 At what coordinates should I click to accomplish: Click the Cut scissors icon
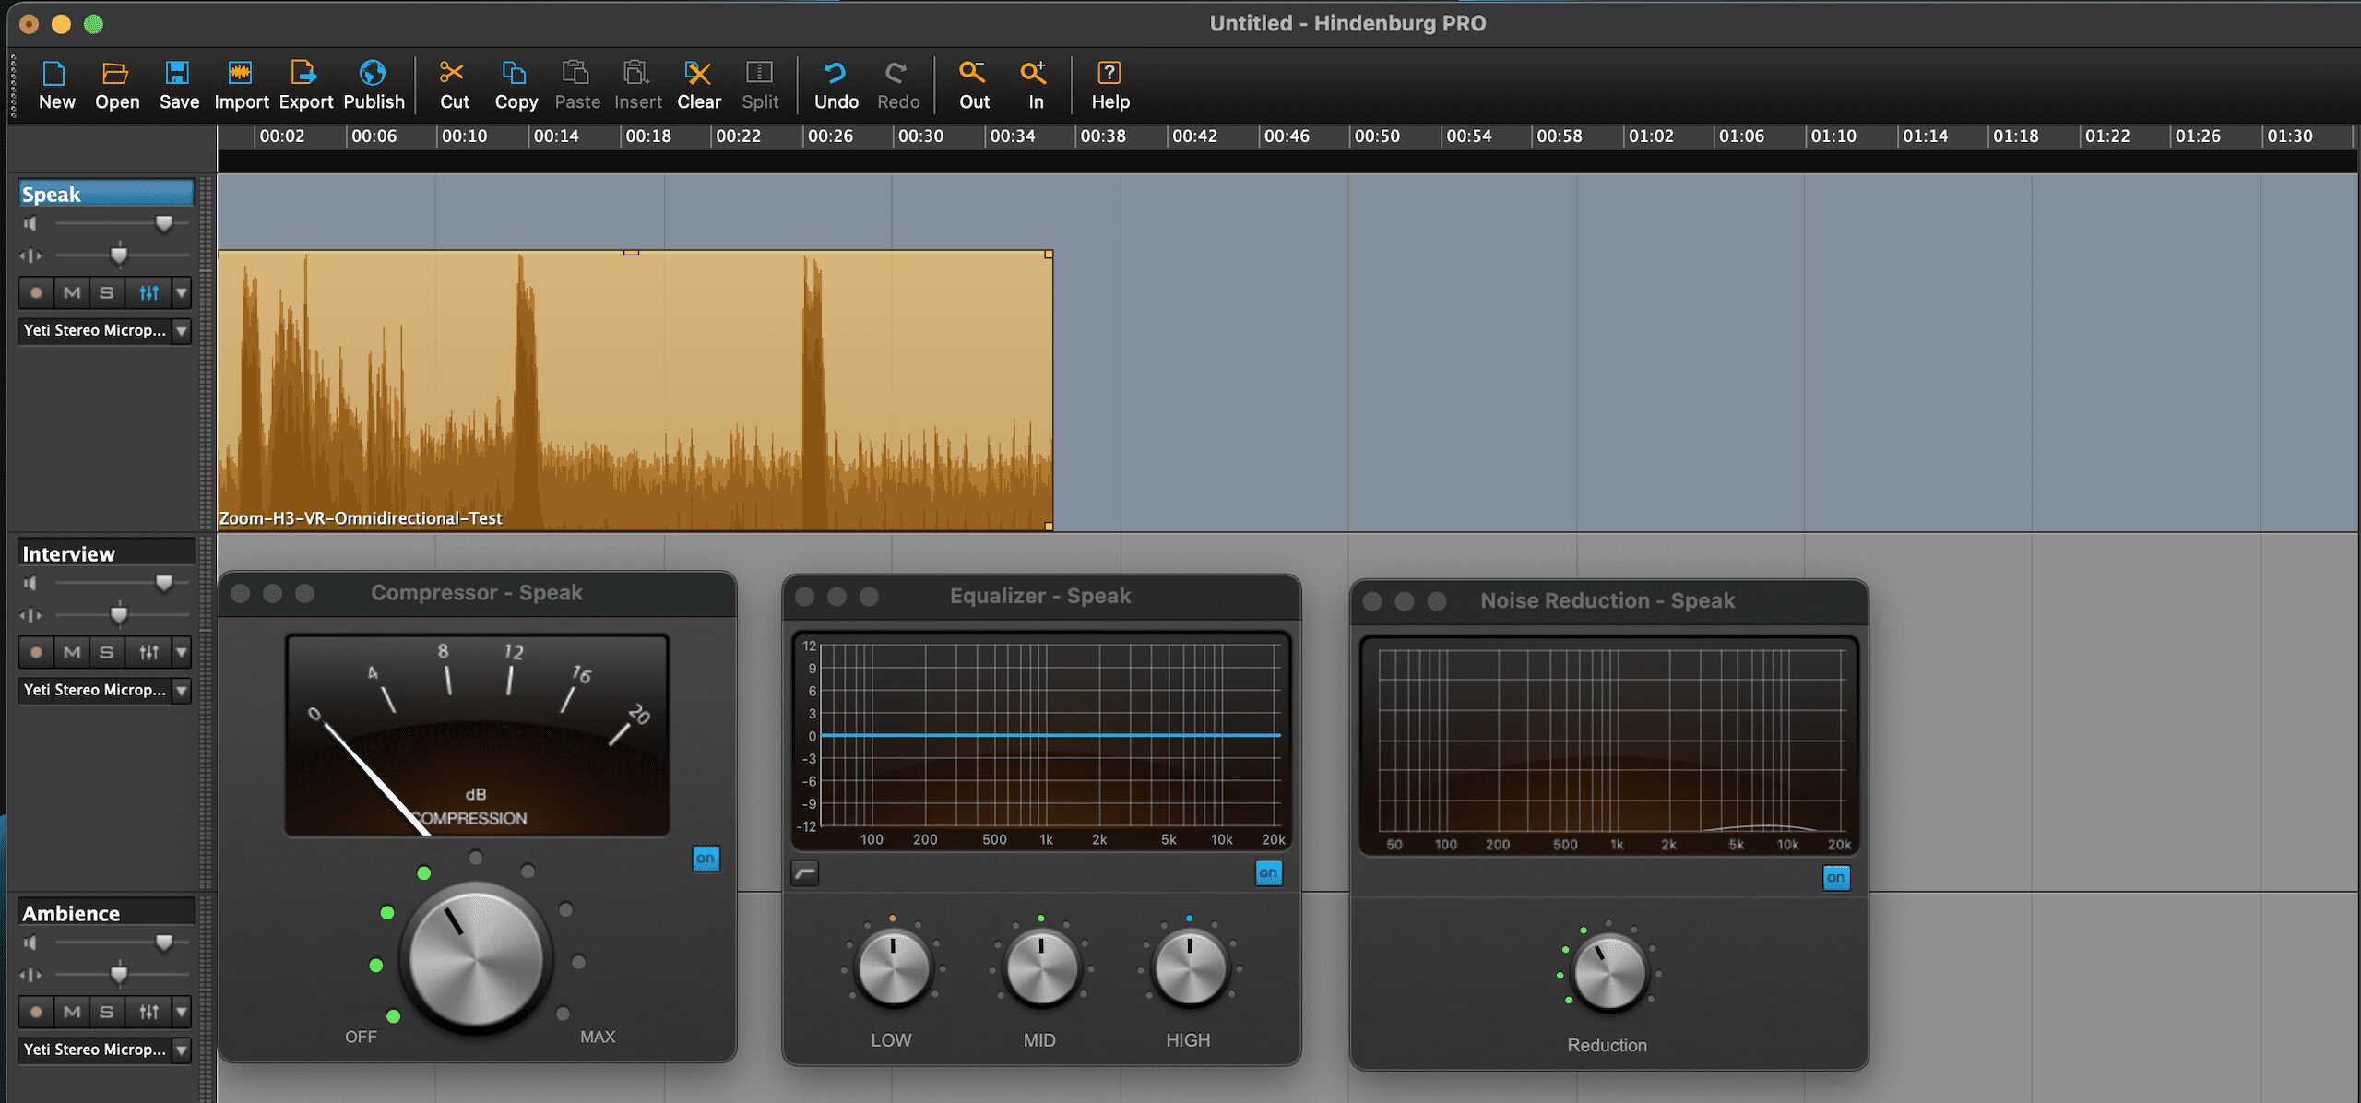coord(452,74)
